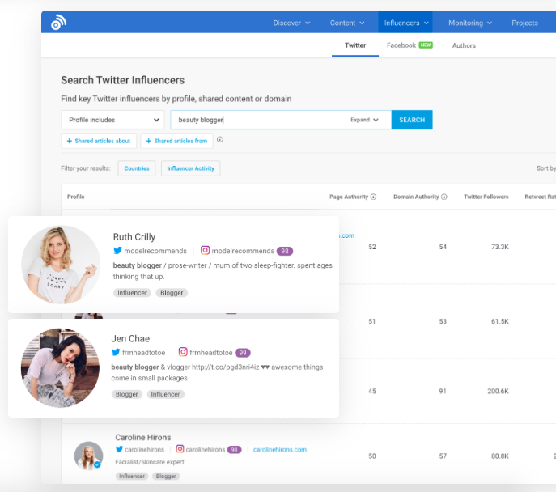Click the Instagram icon for Ruth Crilly
Viewport: 556px width, 492px height.
pyautogui.click(x=205, y=250)
